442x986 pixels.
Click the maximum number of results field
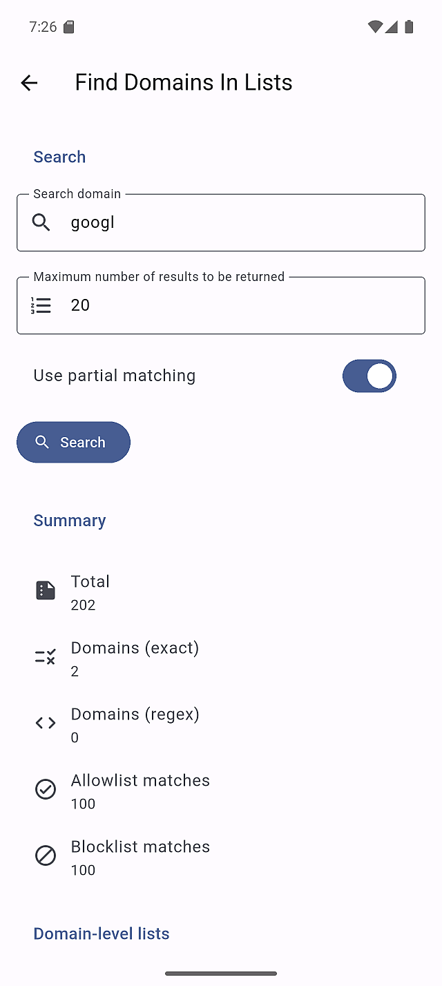click(x=235, y=305)
